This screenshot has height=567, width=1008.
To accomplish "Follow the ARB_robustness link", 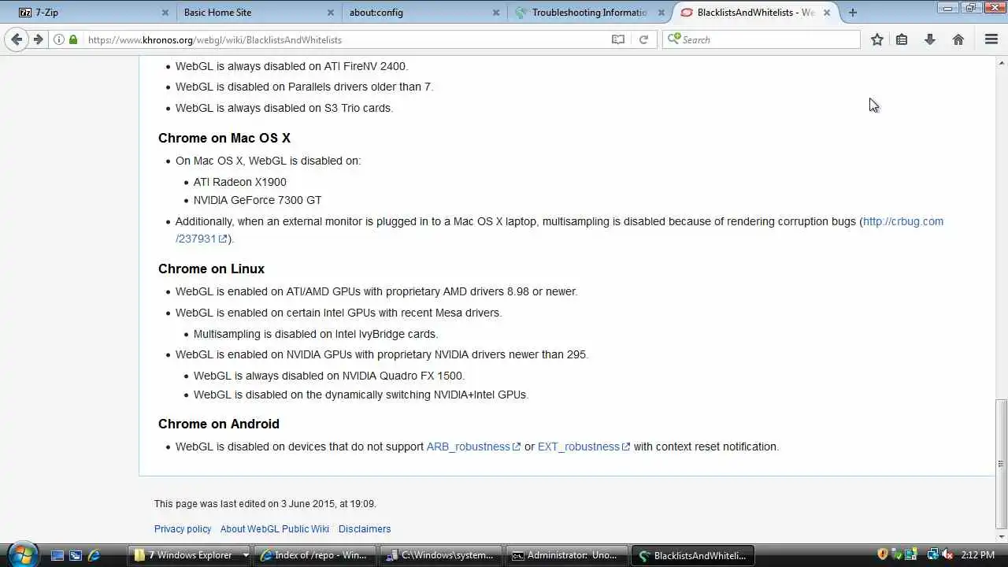I will tap(473, 447).
